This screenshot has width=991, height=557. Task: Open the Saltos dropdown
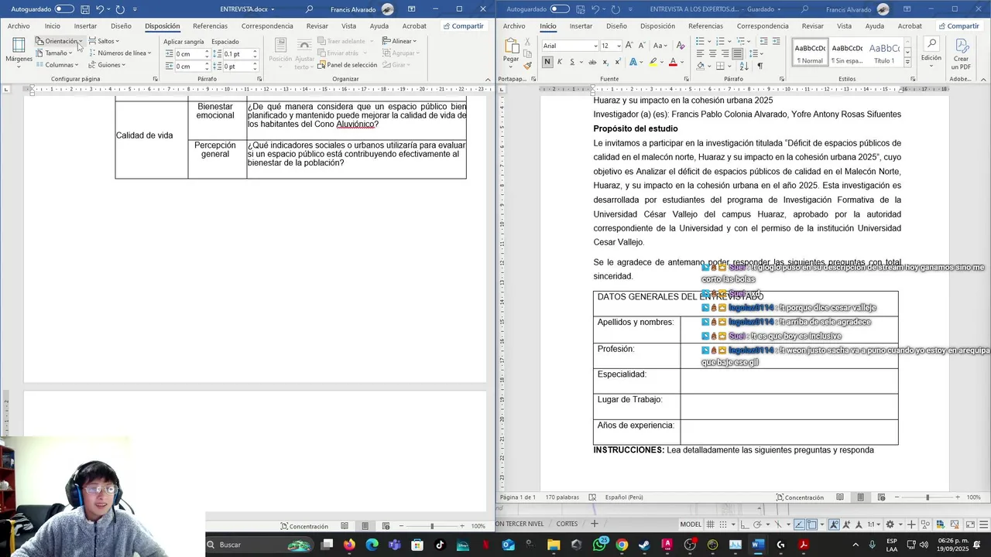[x=104, y=41]
